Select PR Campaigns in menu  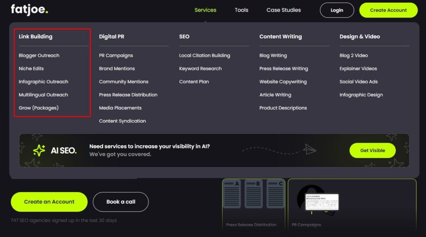coord(116,55)
